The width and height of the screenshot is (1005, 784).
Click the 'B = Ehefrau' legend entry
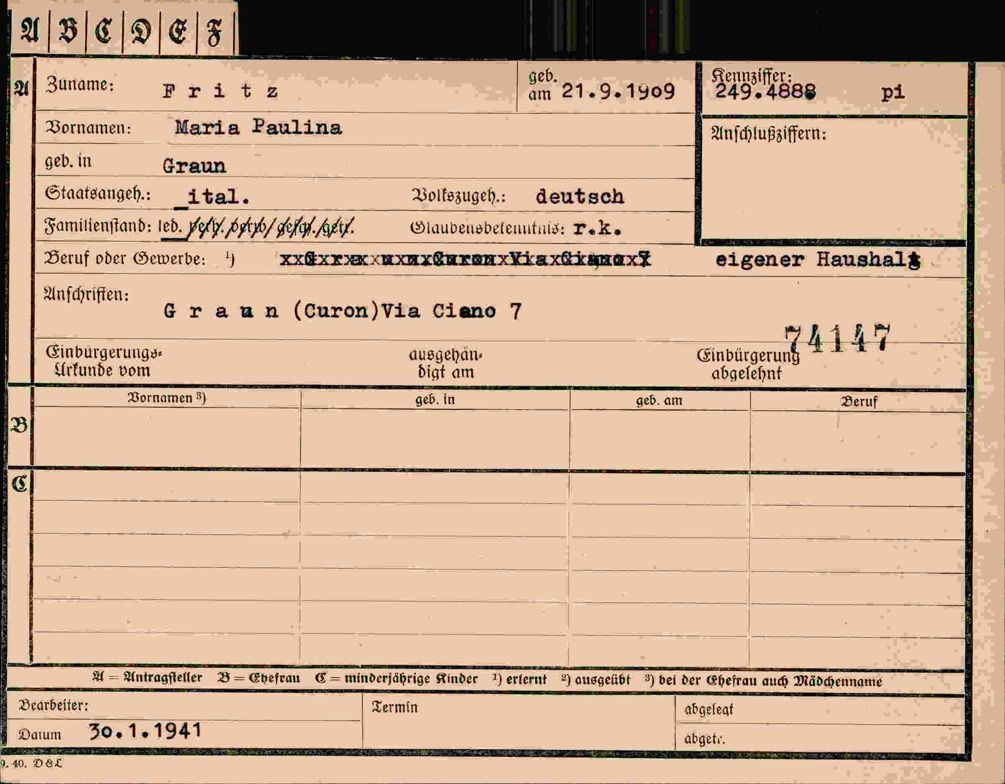tap(259, 678)
